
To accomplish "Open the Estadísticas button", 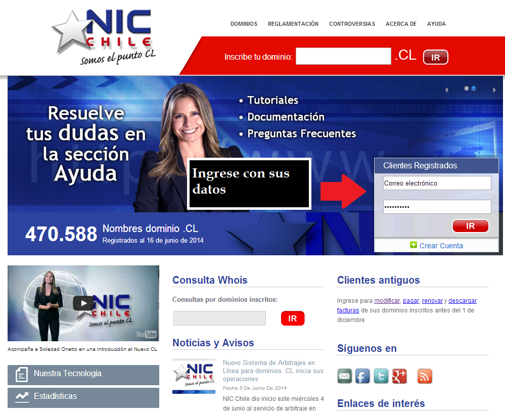I will tap(83, 397).
